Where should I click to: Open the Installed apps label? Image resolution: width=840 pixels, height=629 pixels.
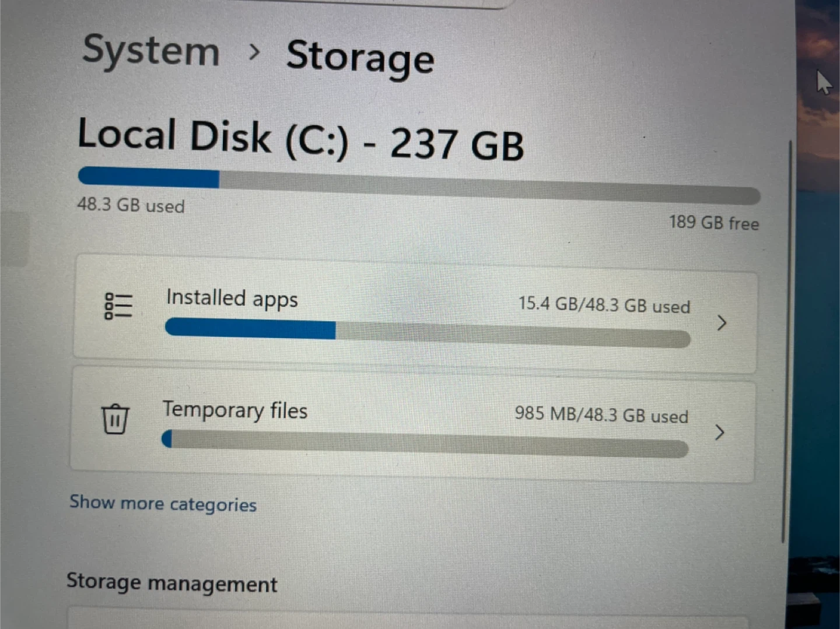232,298
